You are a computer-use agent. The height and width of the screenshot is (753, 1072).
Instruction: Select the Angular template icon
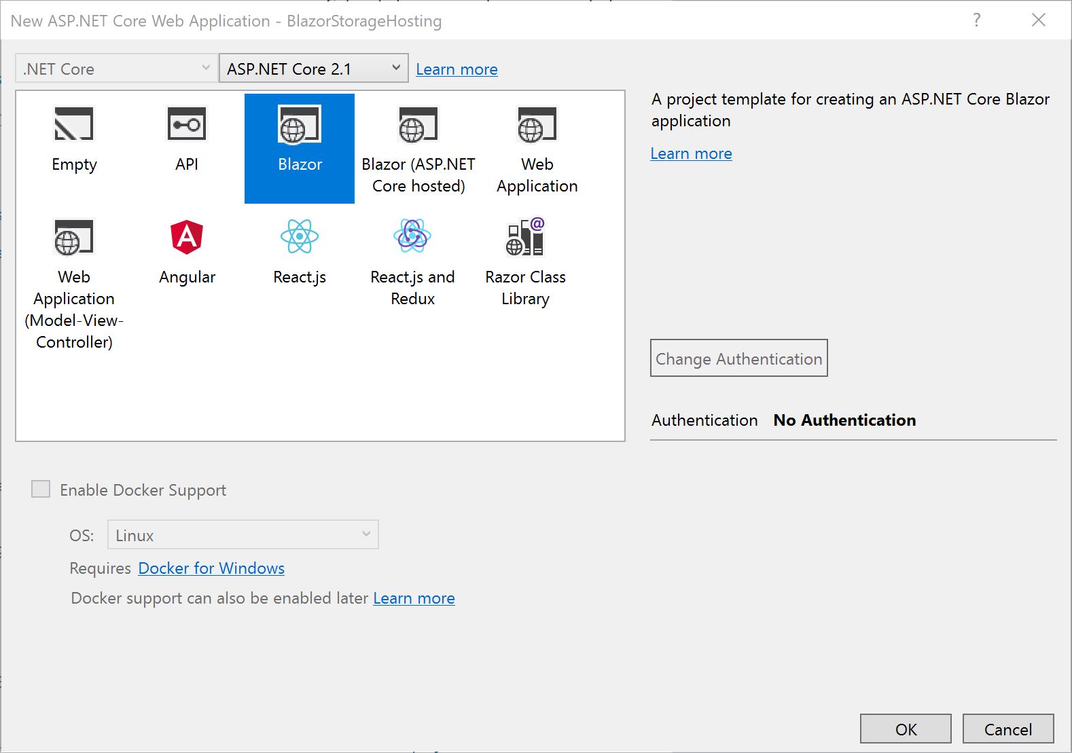pyautogui.click(x=187, y=237)
